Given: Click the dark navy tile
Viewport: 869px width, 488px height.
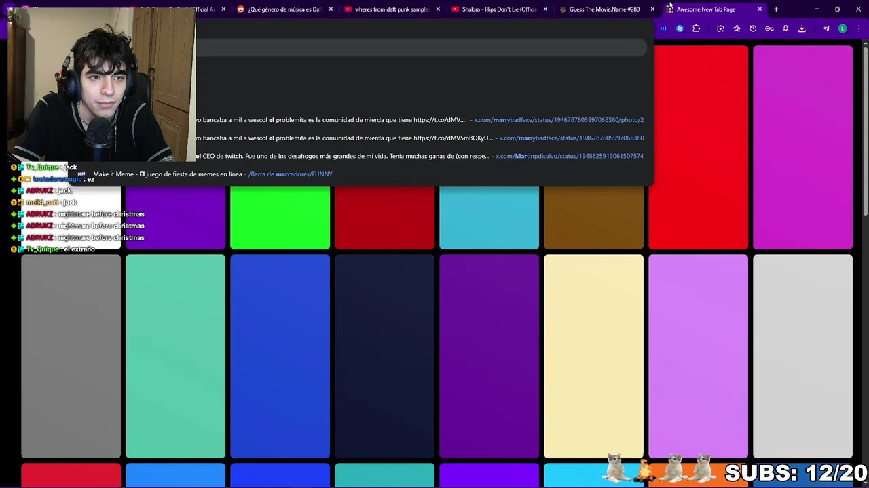Looking at the screenshot, I should coord(384,357).
